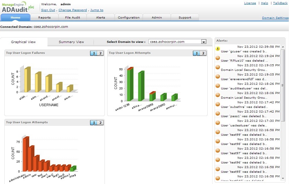
Task: Open Domain Settings
Action: pyautogui.click(x=275, y=18)
